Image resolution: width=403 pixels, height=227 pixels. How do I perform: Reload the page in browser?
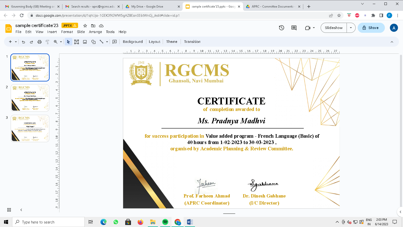(x=22, y=15)
